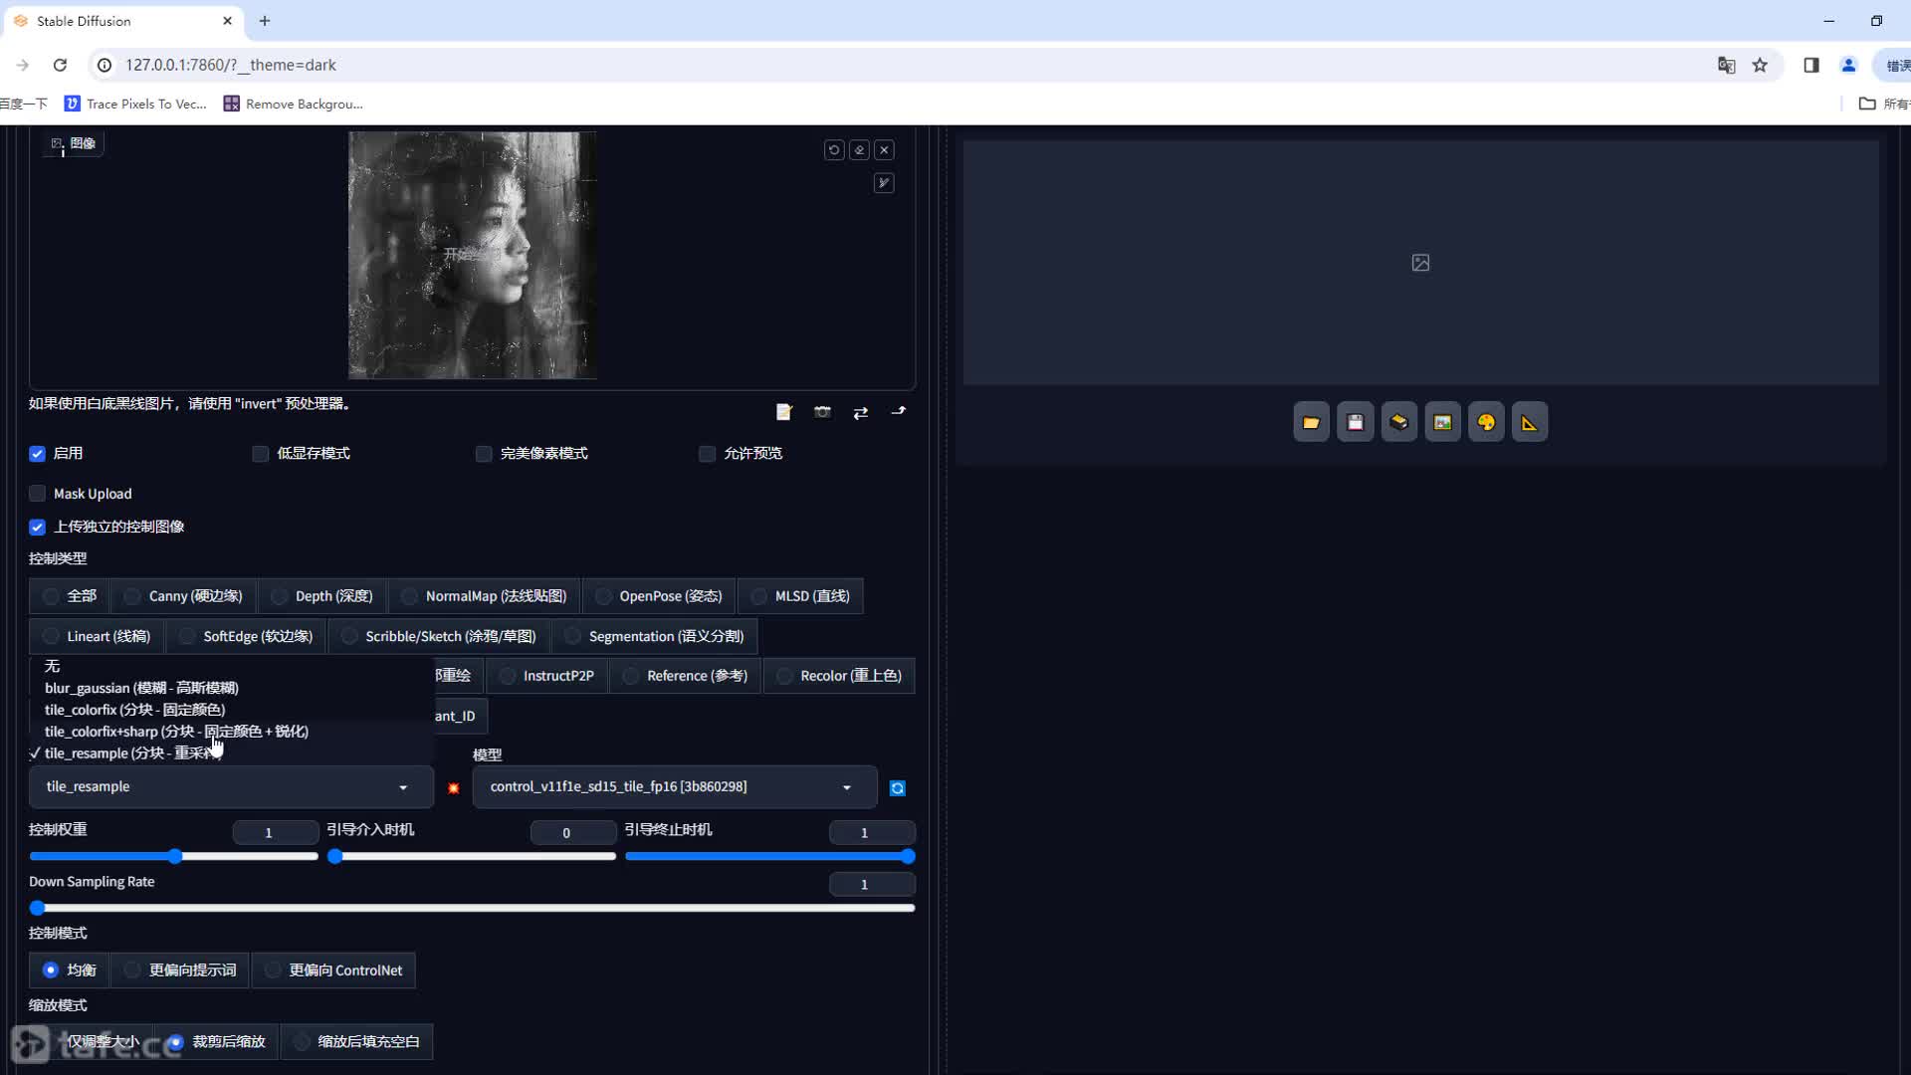Choose 无 in the preprocessor list
Image resolution: width=1911 pixels, height=1075 pixels.
click(232, 666)
